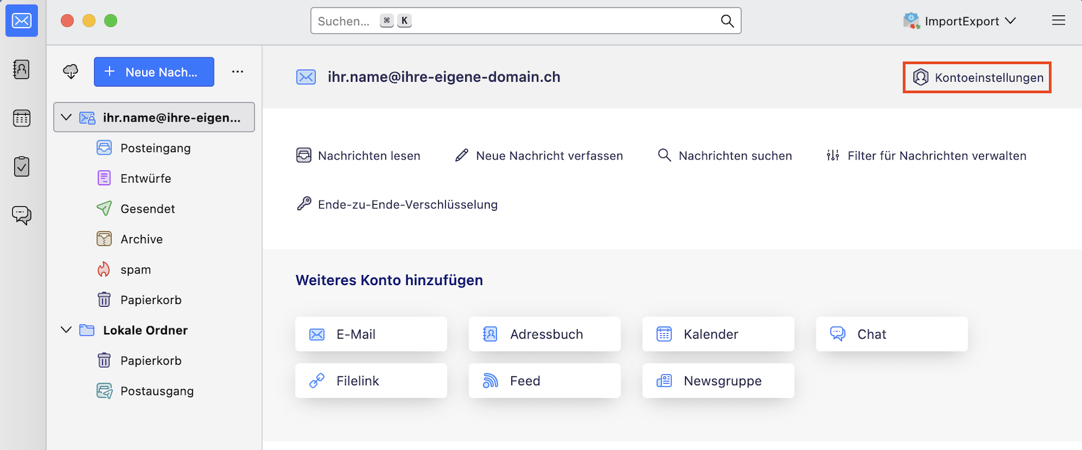Click the magnifier icon in search bar
The height and width of the screenshot is (450, 1082).
tap(727, 21)
